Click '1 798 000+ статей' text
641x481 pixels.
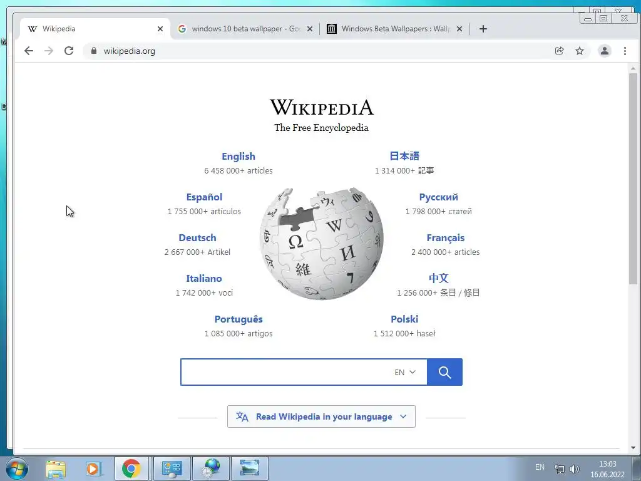(x=439, y=212)
